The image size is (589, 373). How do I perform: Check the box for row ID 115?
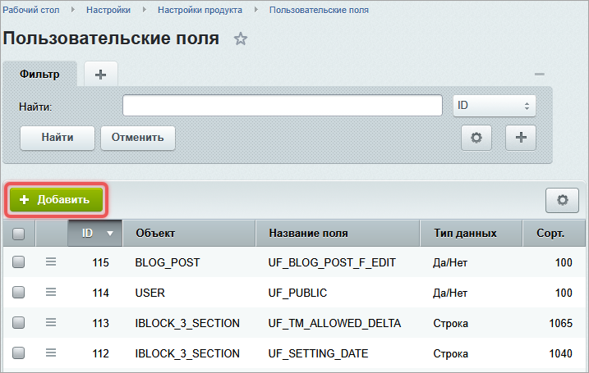(x=19, y=262)
